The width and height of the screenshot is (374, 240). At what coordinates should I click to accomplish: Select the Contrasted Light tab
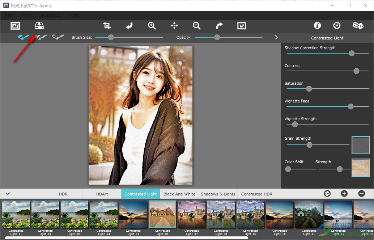140,194
